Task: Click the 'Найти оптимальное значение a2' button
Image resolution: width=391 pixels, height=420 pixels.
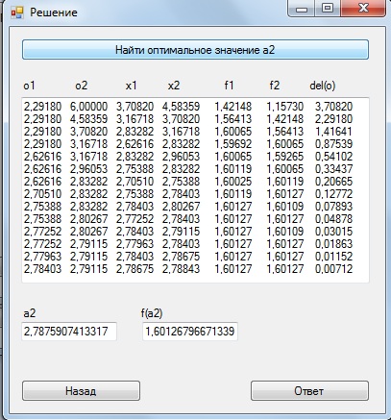Action: [195, 50]
